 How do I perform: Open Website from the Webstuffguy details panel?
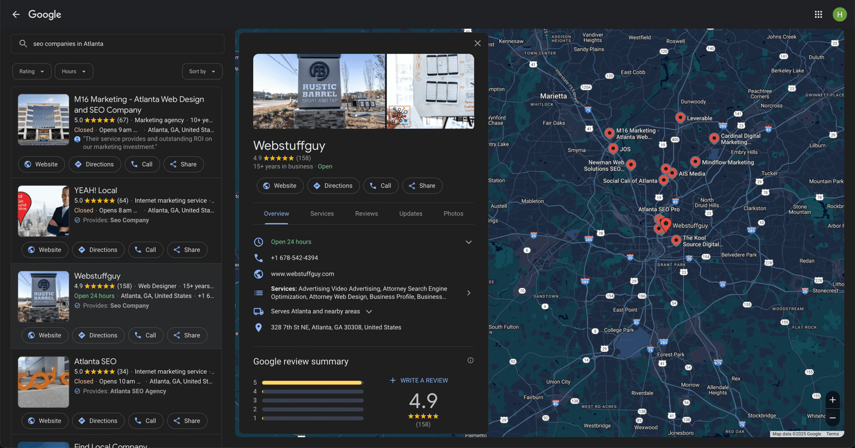[x=280, y=186]
